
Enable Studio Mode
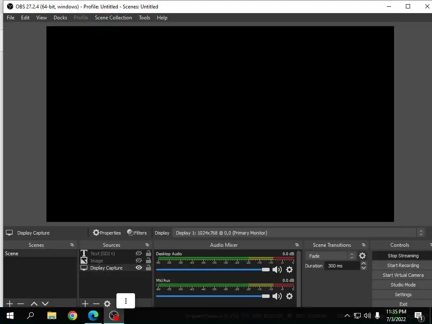(x=402, y=285)
